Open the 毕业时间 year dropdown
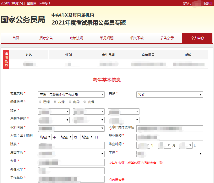 (143, 145)
